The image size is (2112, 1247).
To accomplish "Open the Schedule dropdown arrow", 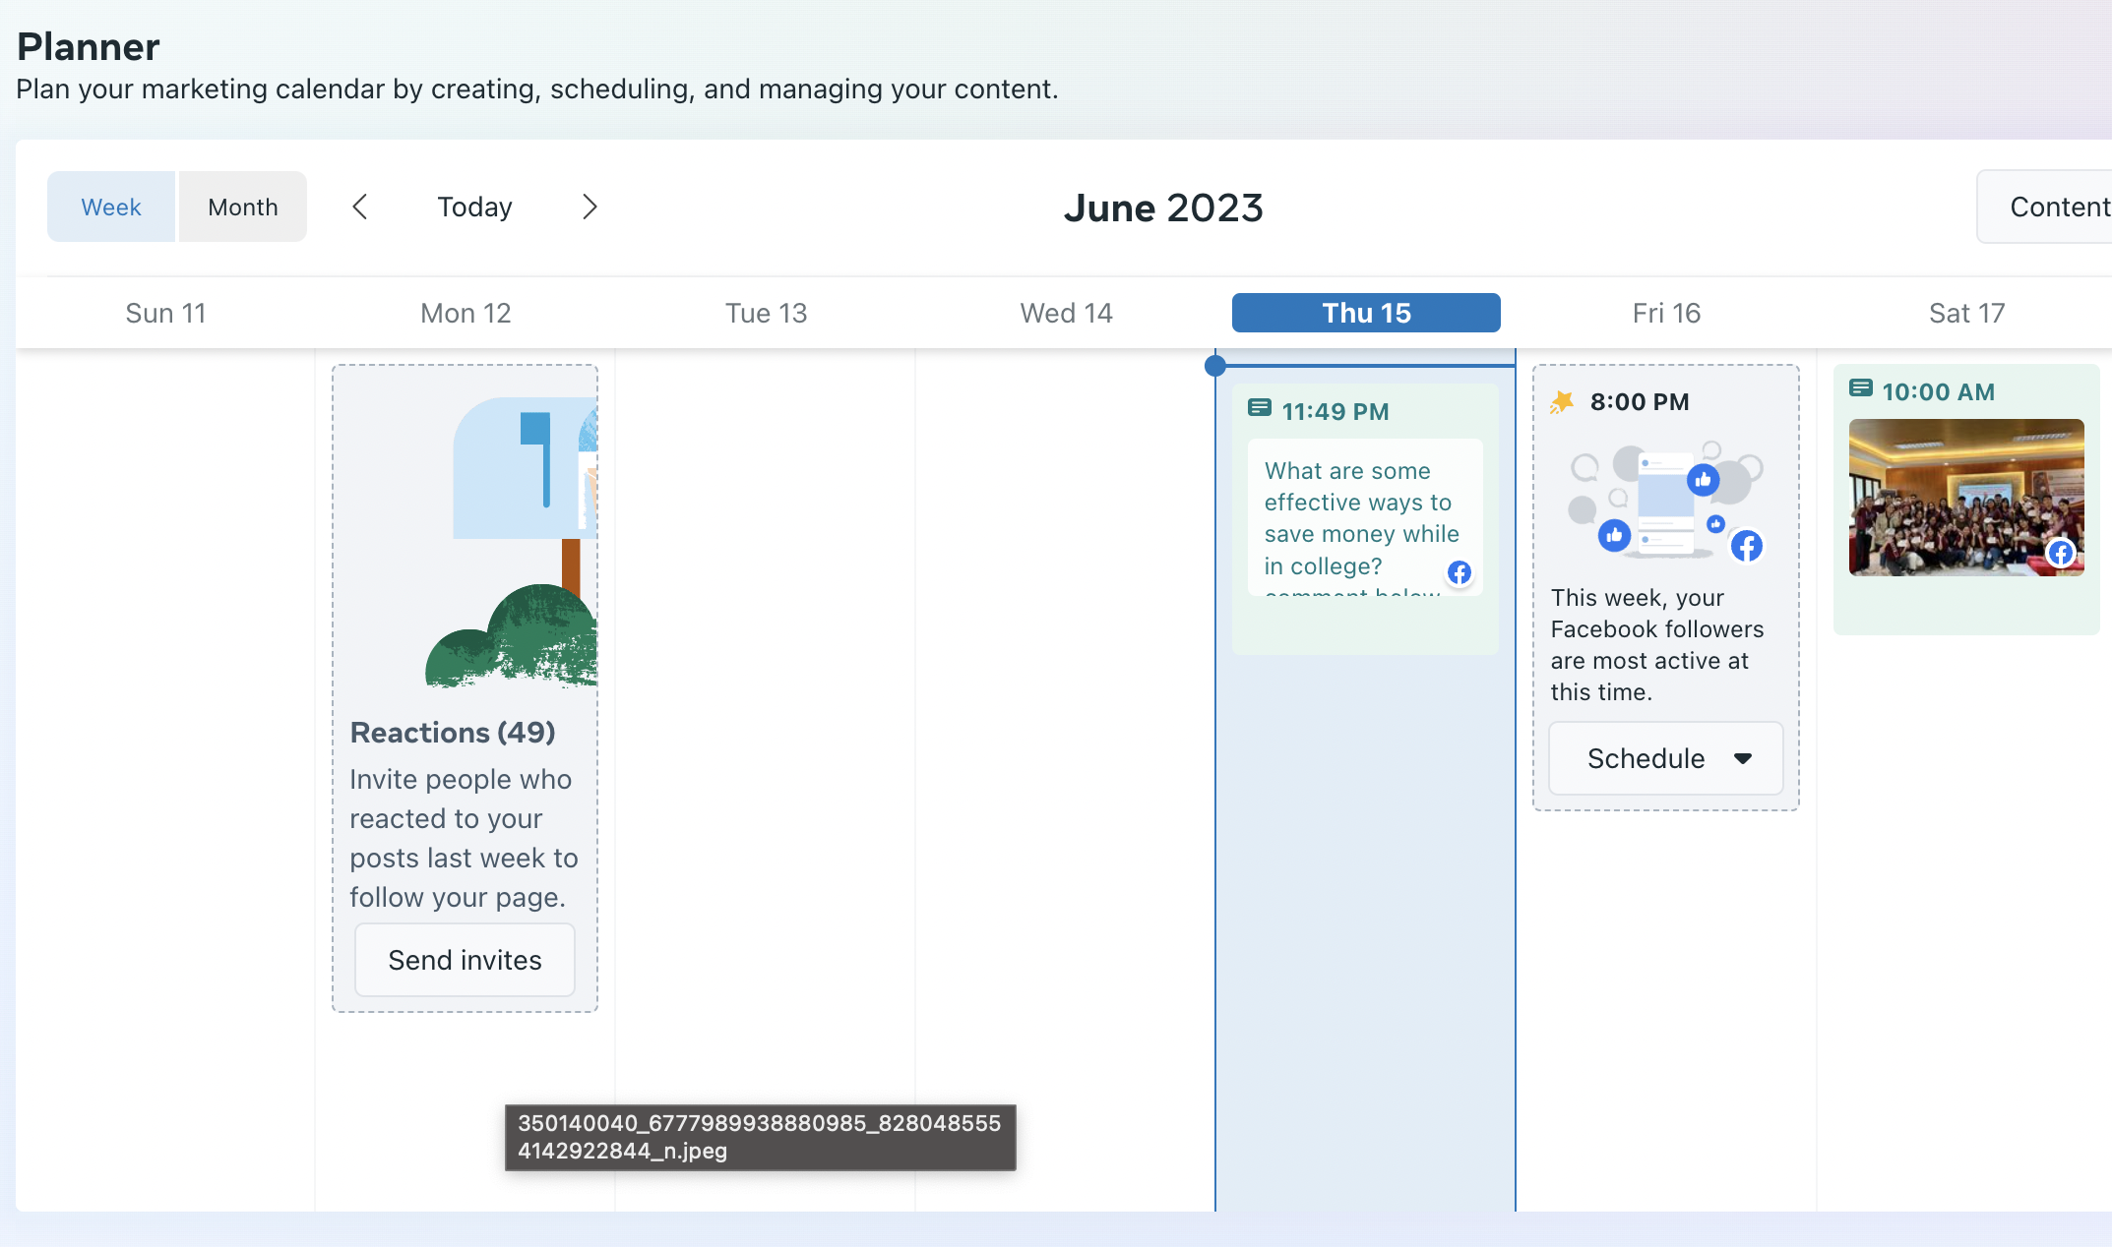I will 1743,758.
